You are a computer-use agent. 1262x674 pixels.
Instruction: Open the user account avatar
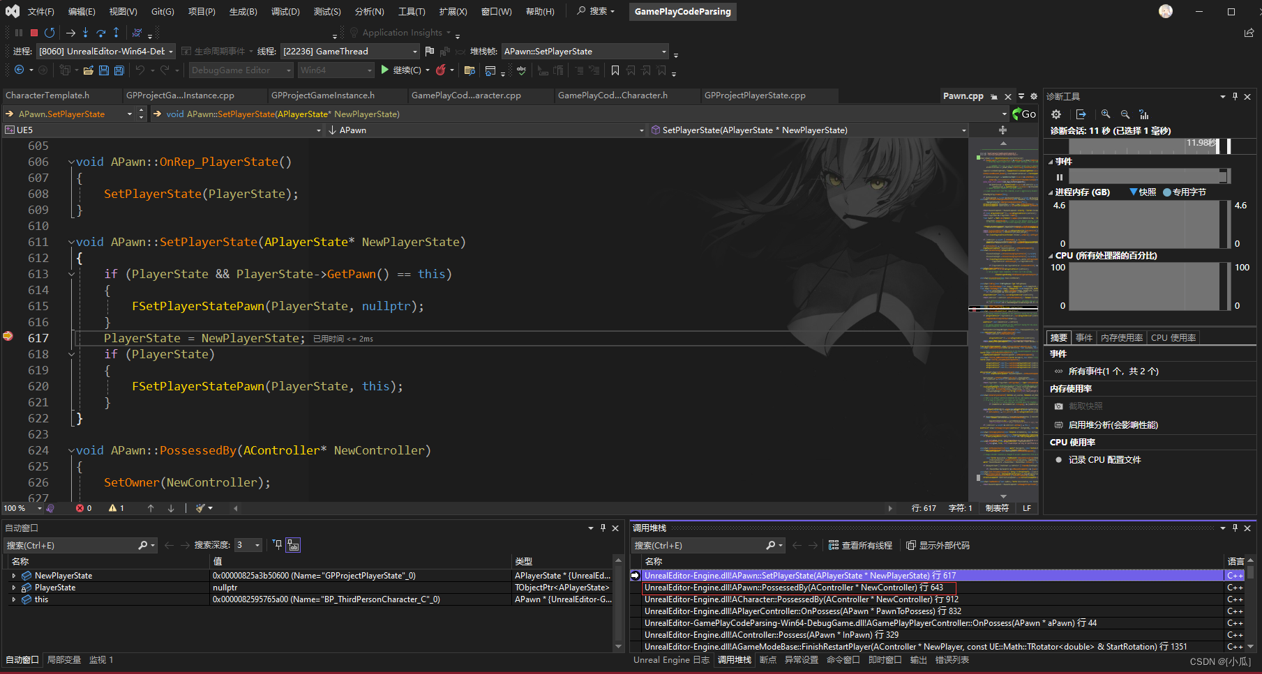coord(1166,11)
